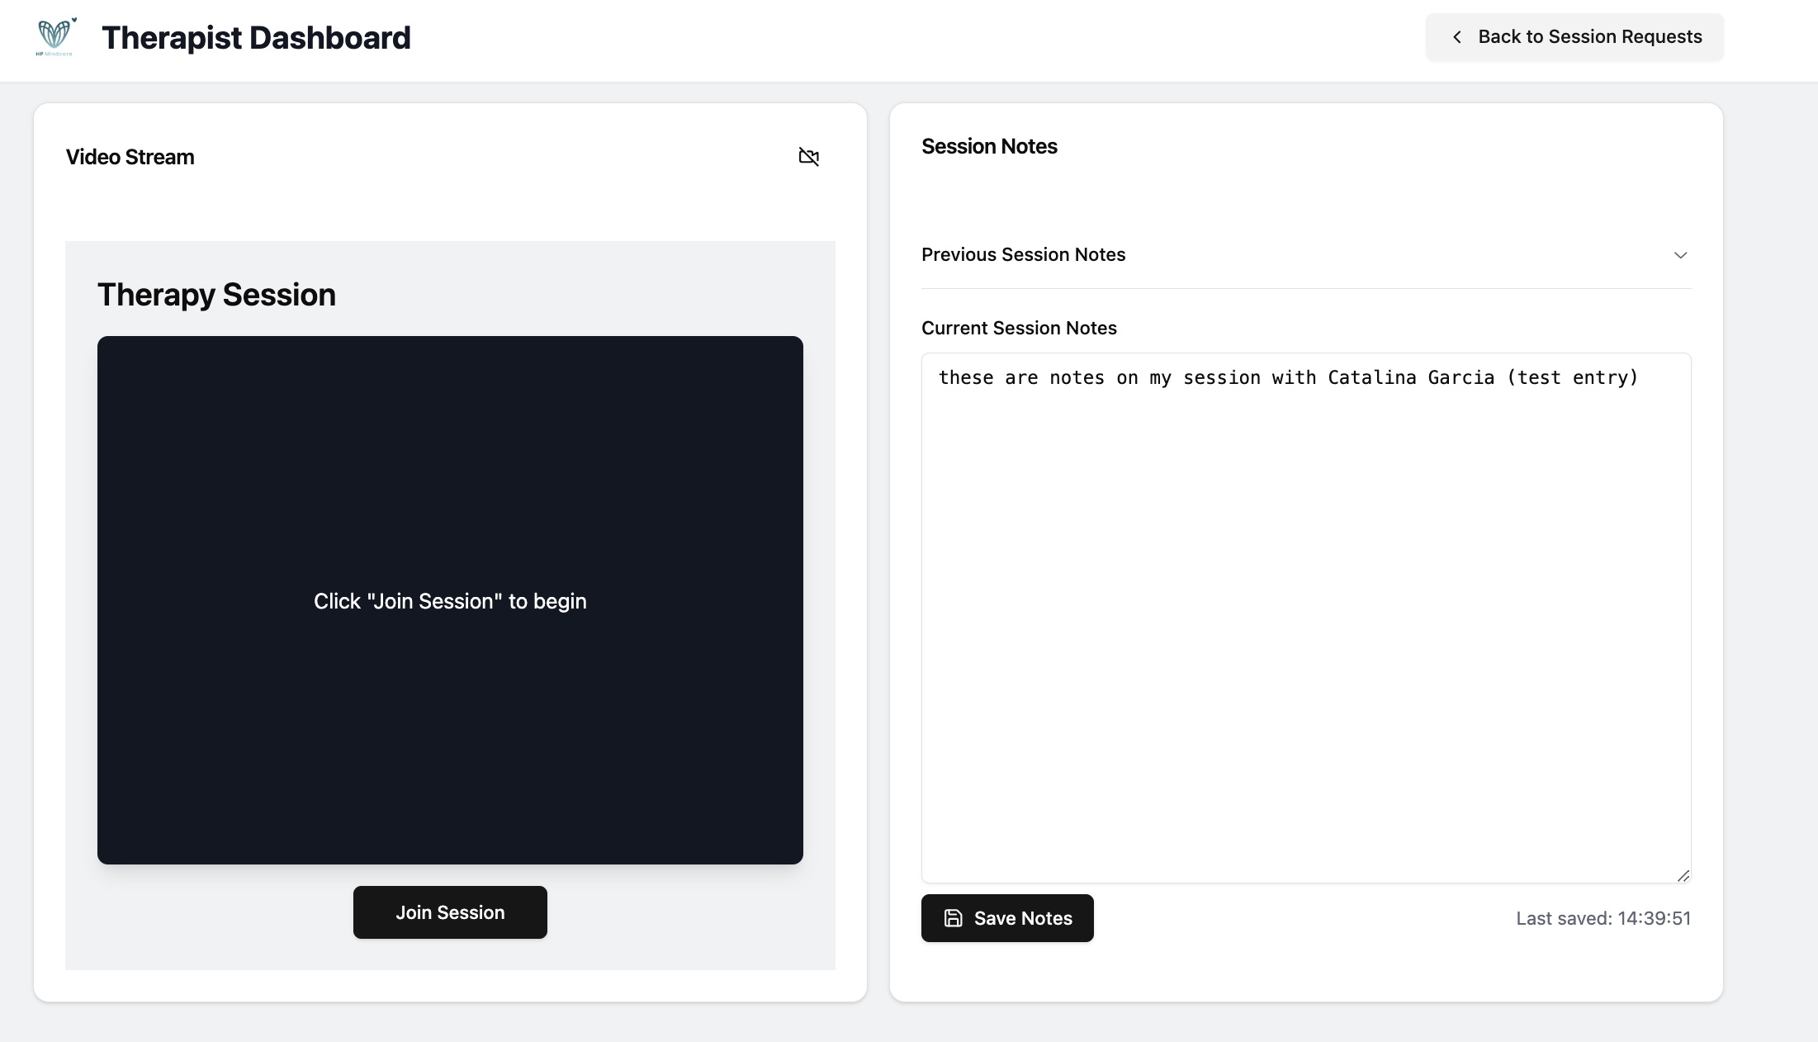Click the "Therapist Dashboard" title

(256, 38)
